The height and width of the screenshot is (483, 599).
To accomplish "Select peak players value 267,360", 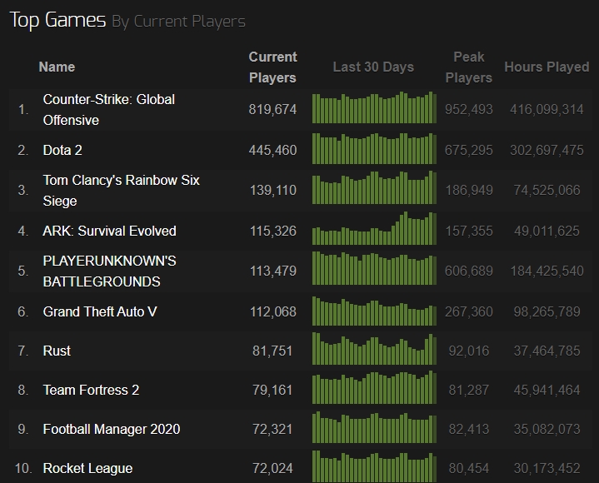I will pyautogui.click(x=469, y=311).
